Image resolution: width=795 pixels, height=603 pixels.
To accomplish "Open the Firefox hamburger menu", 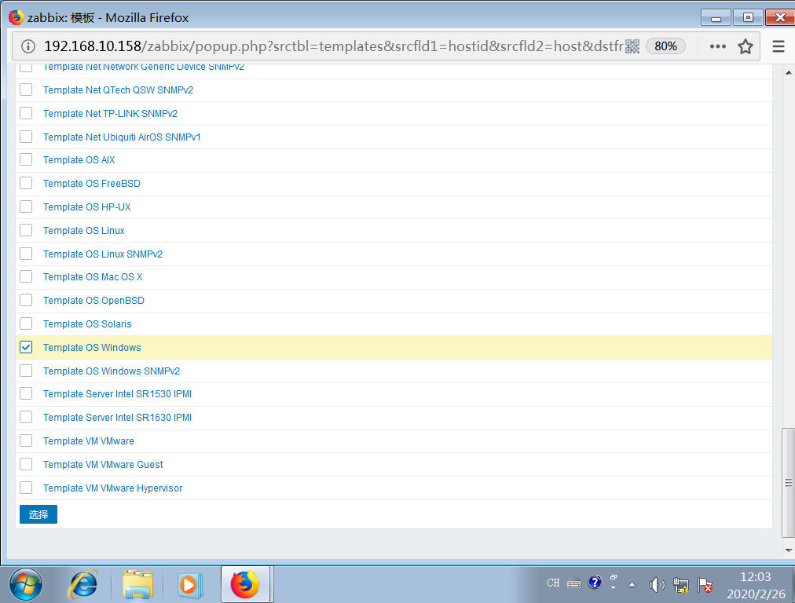I will 779,46.
